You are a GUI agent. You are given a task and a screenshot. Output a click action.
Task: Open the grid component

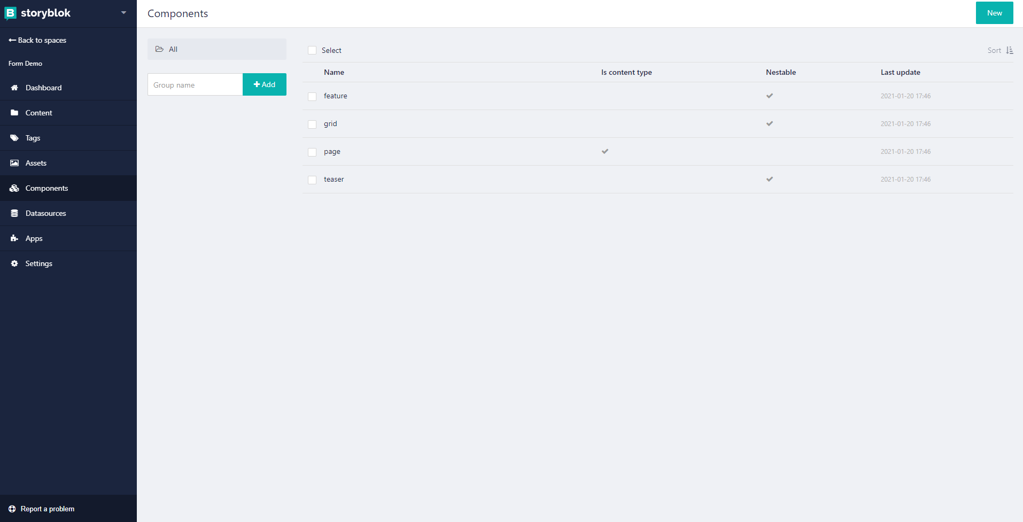[330, 123]
